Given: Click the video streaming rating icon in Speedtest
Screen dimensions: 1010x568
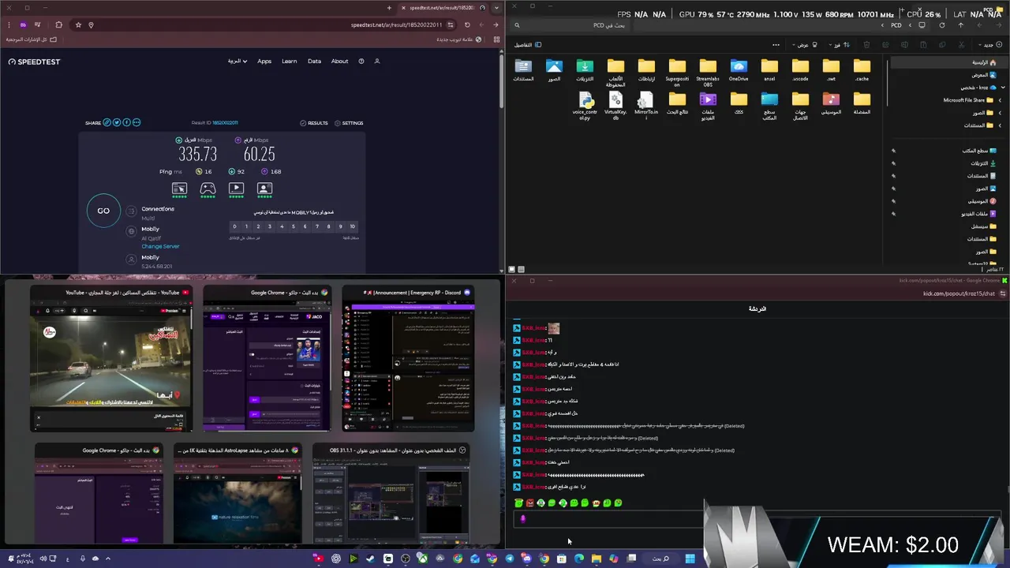Looking at the screenshot, I should (236, 189).
